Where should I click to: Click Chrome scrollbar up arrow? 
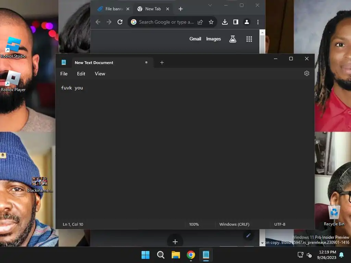[x=262, y=33]
